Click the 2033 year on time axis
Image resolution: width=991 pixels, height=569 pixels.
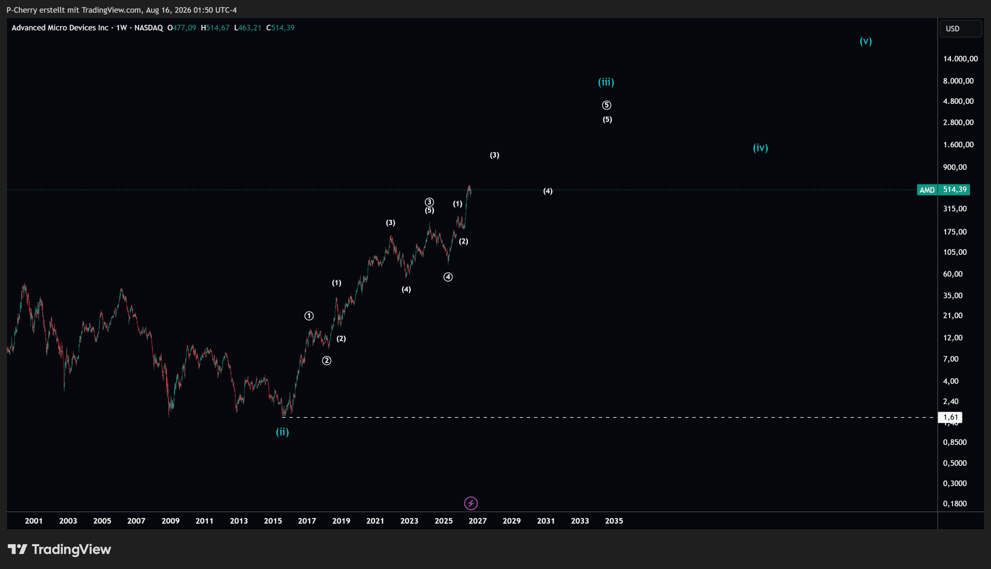pyautogui.click(x=580, y=521)
